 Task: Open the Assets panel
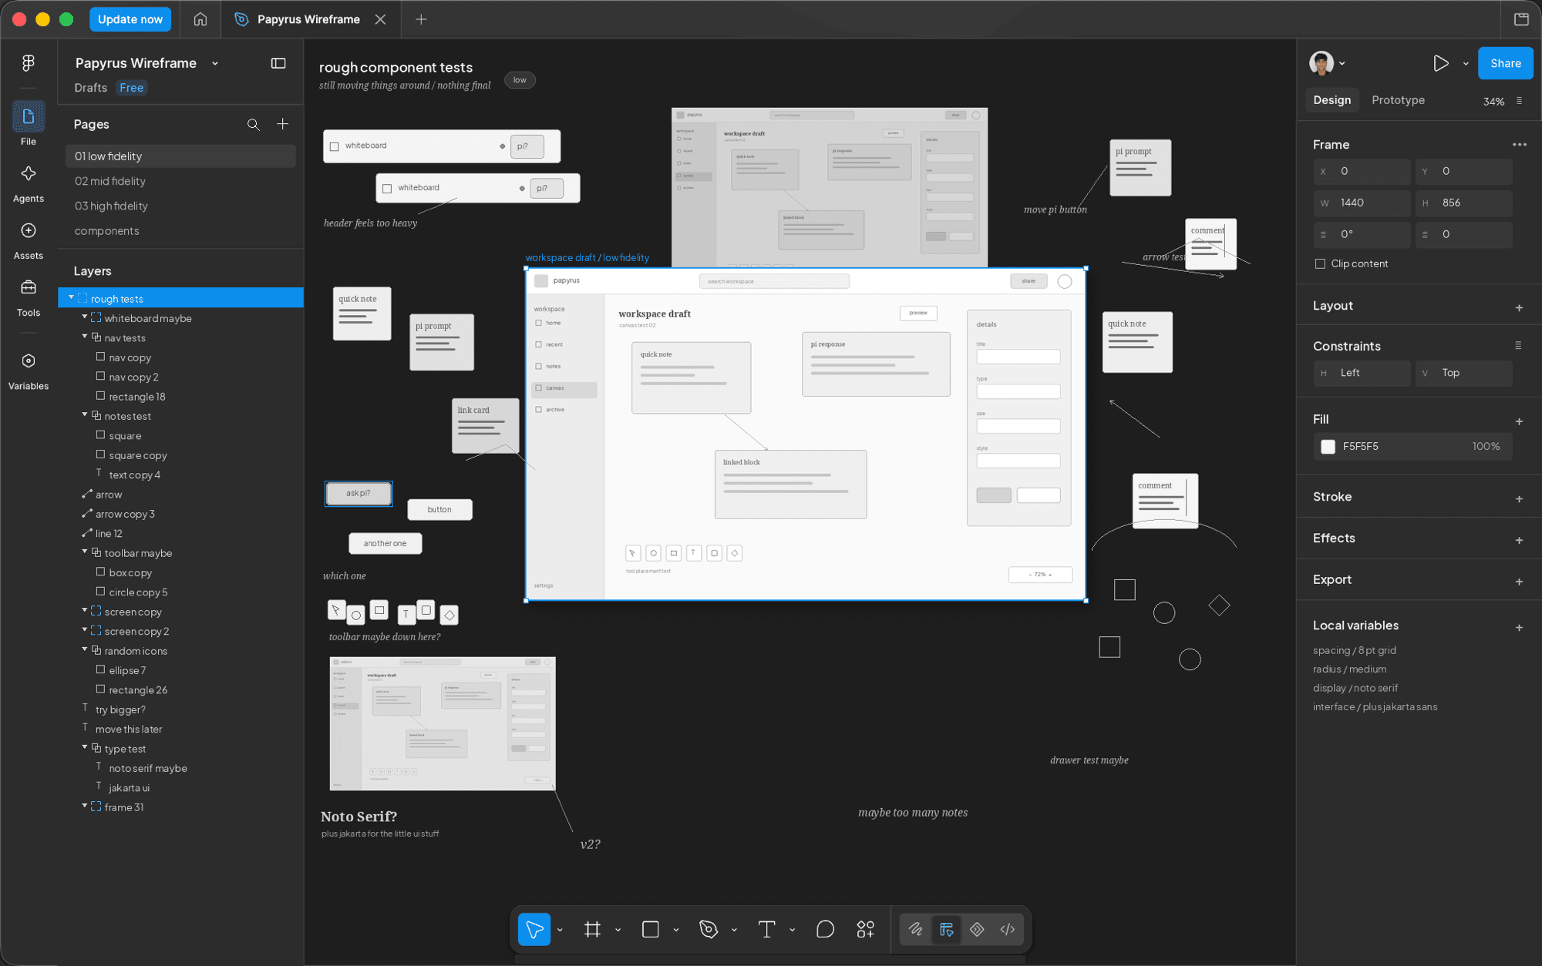[x=29, y=240]
